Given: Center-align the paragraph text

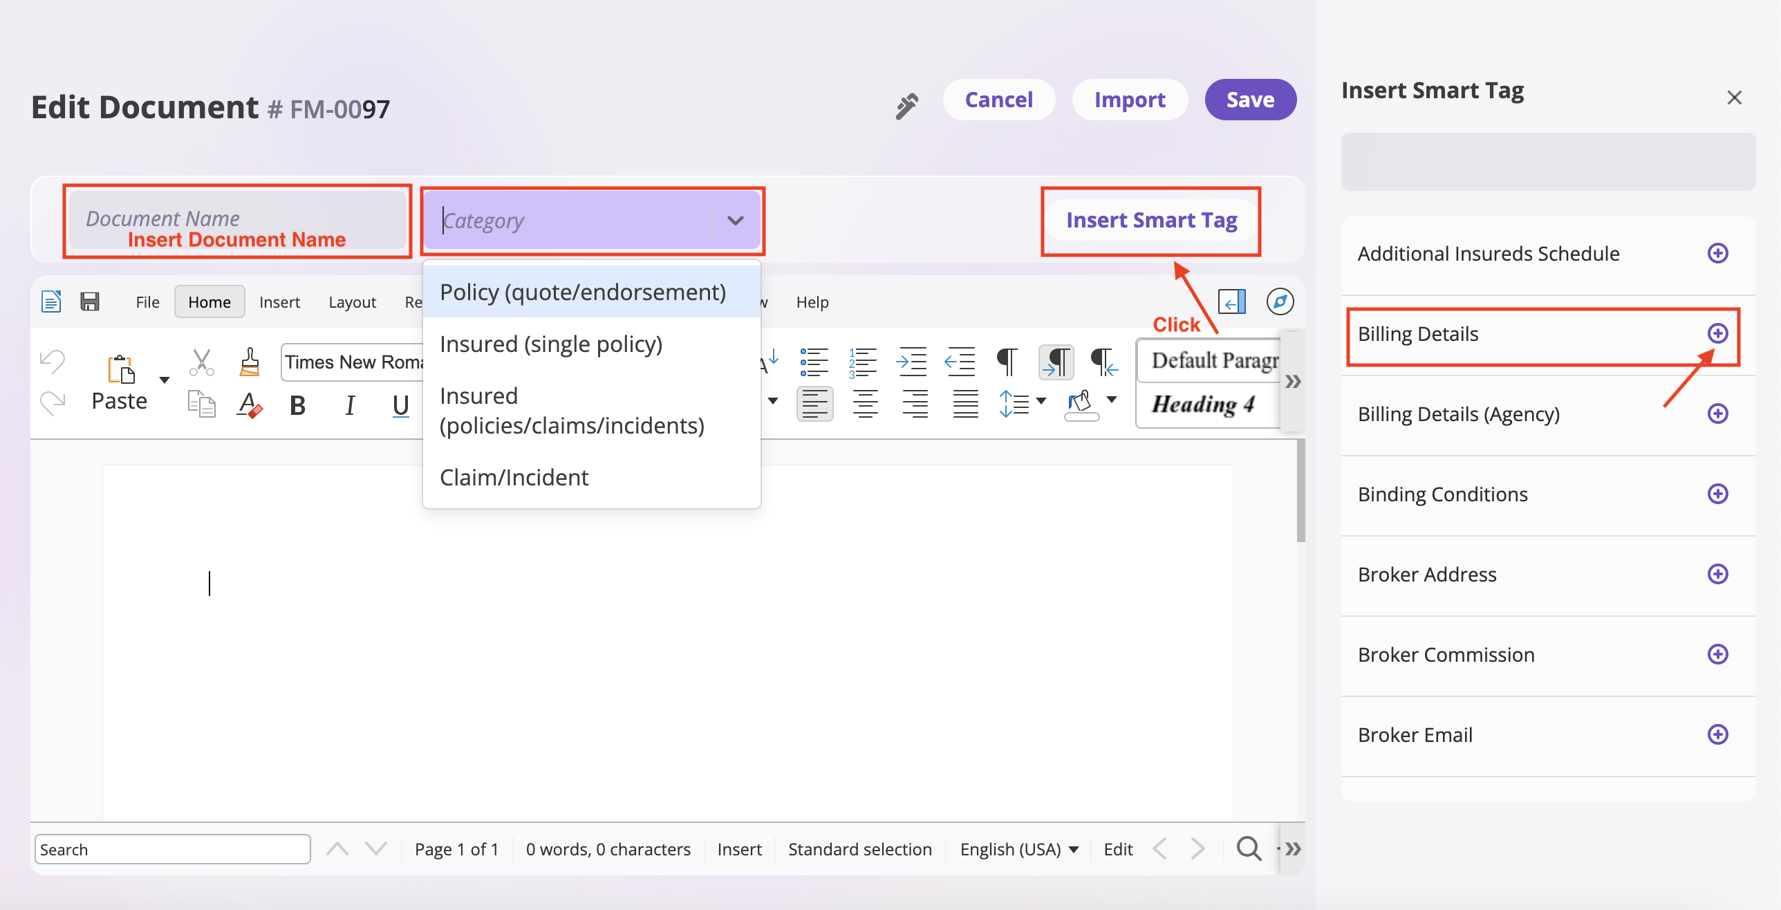Looking at the screenshot, I should tap(865, 404).
